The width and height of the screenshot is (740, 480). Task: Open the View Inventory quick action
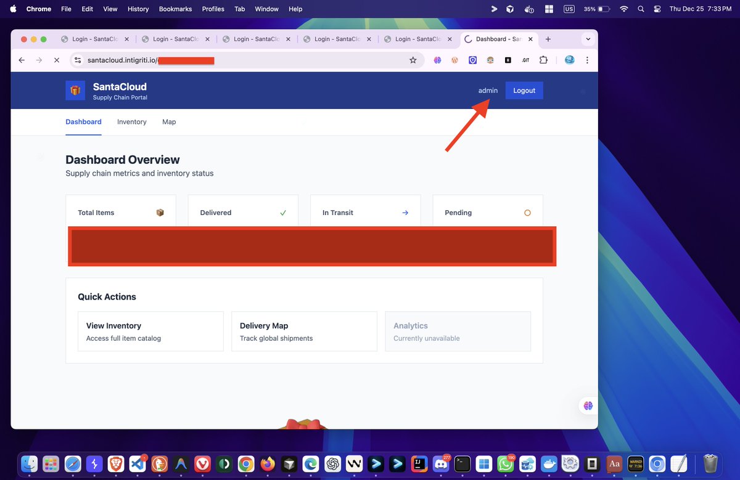150,332
